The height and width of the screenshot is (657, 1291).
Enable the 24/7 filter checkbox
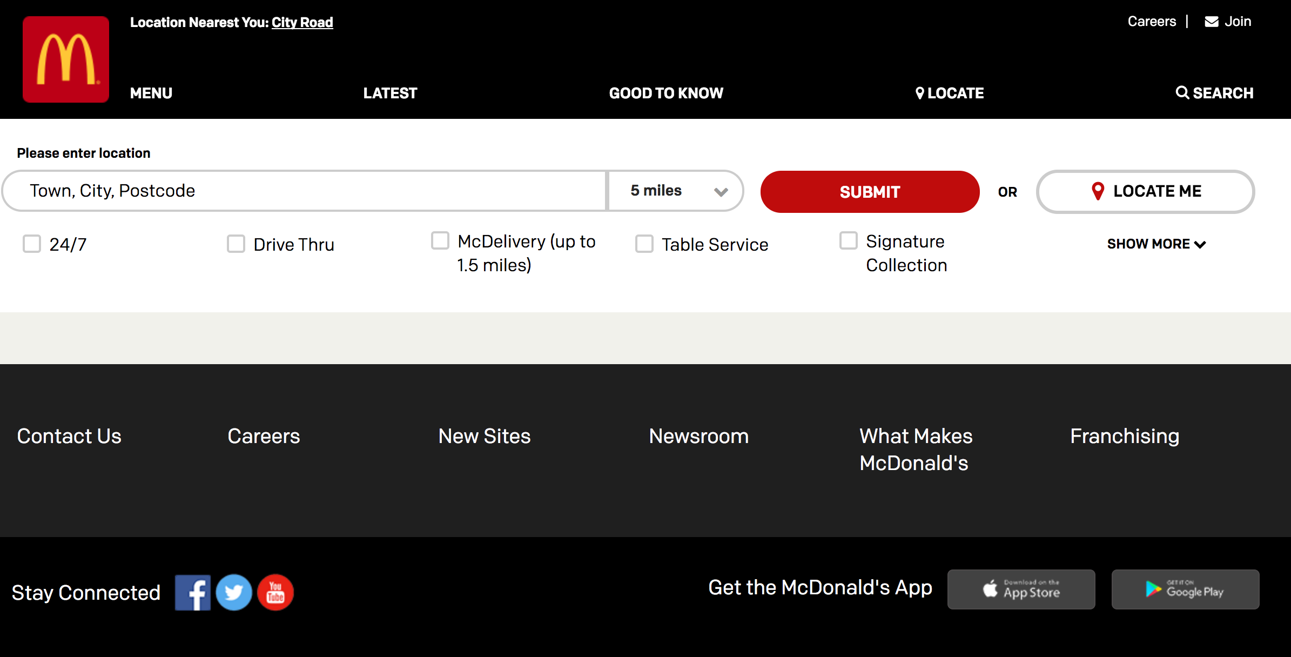coord(32,244)
